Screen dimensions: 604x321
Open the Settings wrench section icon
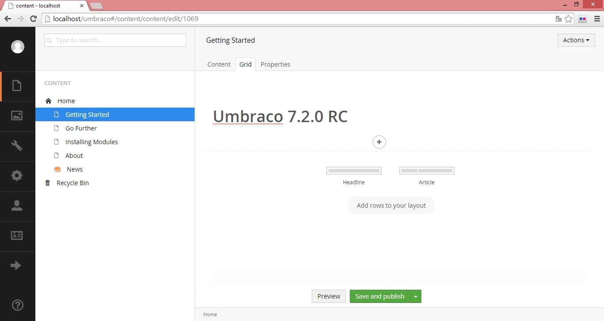point(17,146)
